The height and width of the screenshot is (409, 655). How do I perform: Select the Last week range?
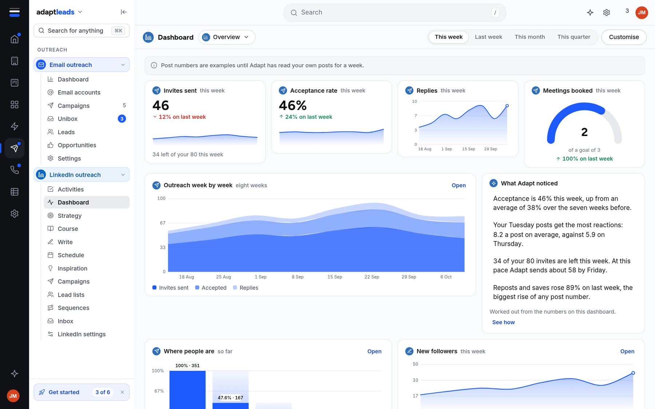click(x=488, y=37)
